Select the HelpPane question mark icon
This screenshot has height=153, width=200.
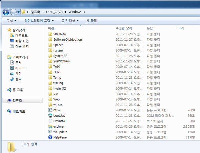50,137
